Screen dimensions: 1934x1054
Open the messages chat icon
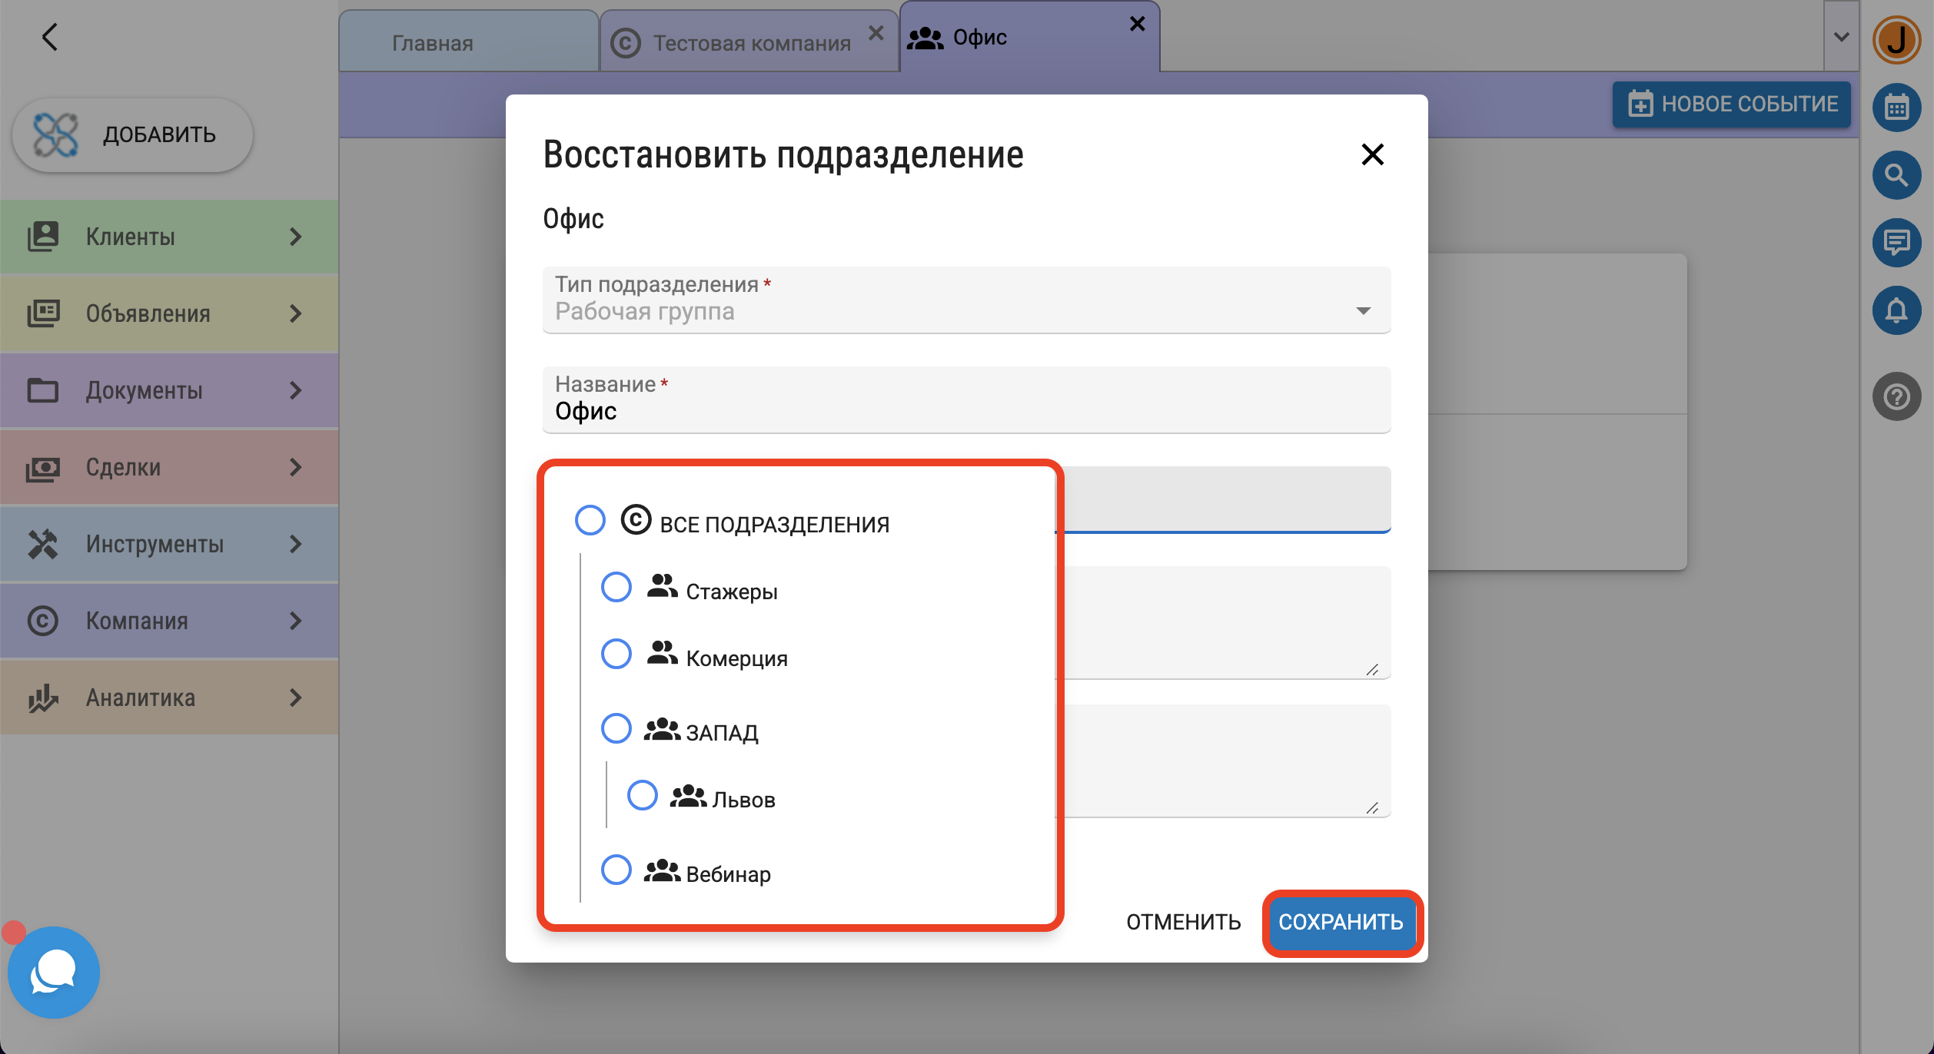(x=1896, y=244)
